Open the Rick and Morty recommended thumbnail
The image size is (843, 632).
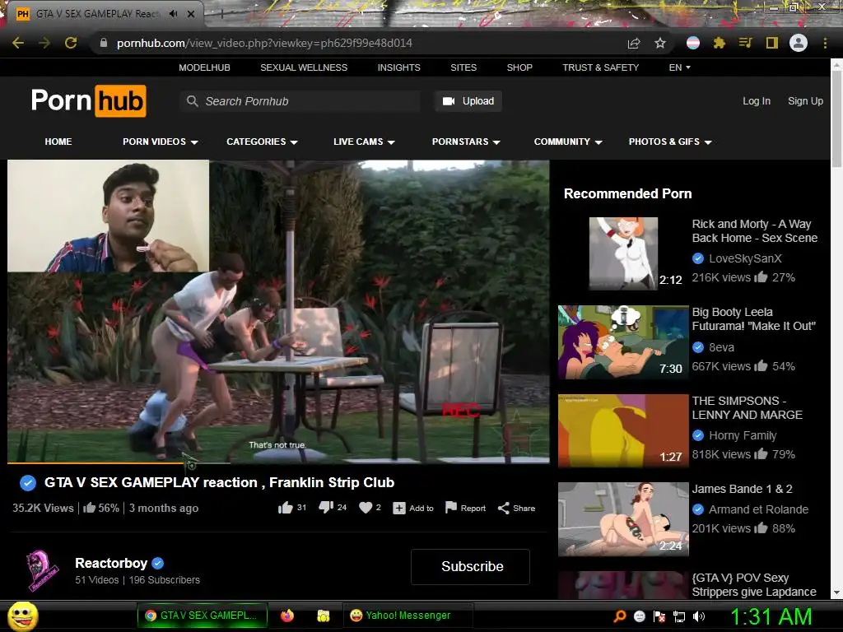pyautogui.click(x=623, y=253)
